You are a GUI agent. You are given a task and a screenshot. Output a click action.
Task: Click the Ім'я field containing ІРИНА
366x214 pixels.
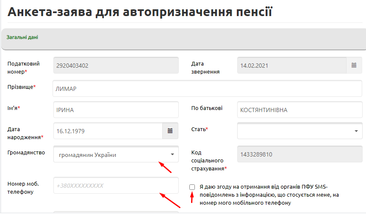pos(116,110)
